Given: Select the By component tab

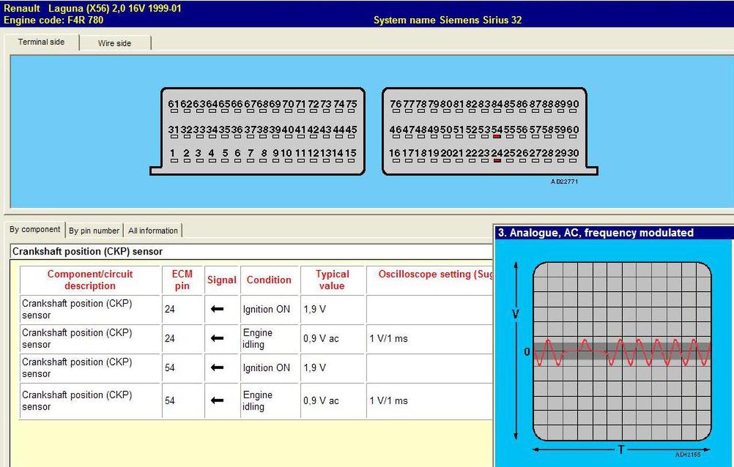Looking at the screenshot, I should pos(35,229).
